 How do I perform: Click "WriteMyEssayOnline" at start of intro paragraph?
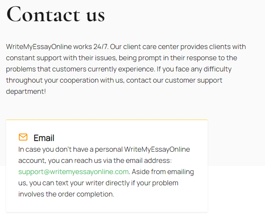click(39, 47)
